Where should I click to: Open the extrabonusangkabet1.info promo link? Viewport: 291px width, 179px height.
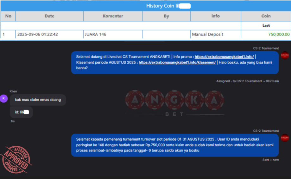point(224,57)
